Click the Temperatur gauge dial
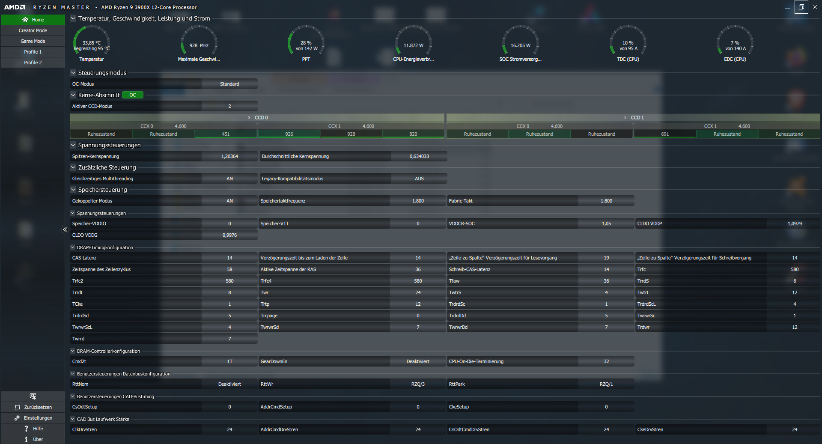This screenshot has height=444, width=822. click(91, 40)
